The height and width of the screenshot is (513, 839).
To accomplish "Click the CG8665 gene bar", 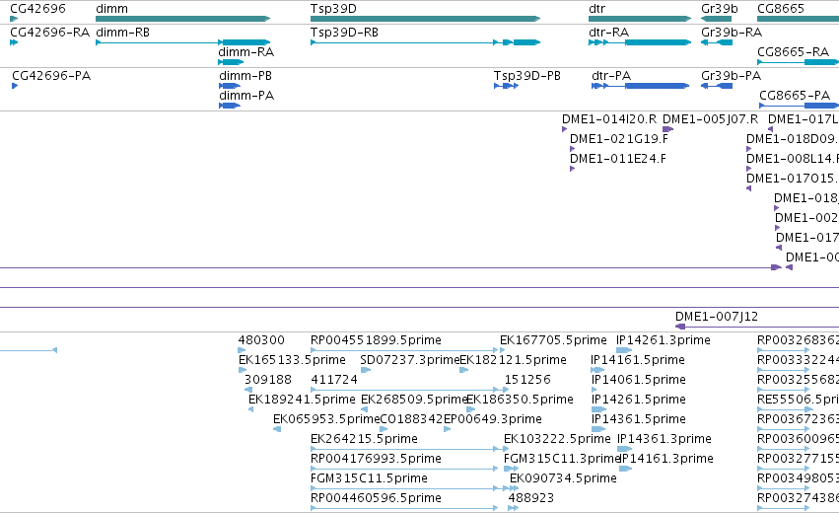I will tap(798, 19).
